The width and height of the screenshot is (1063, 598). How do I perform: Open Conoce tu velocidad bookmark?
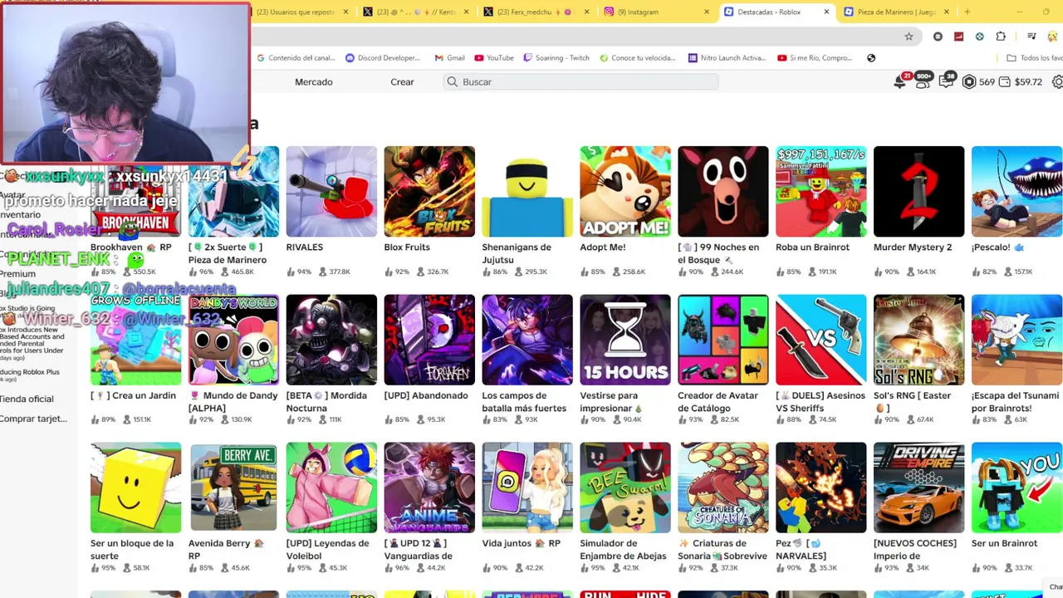coord(636,58)
